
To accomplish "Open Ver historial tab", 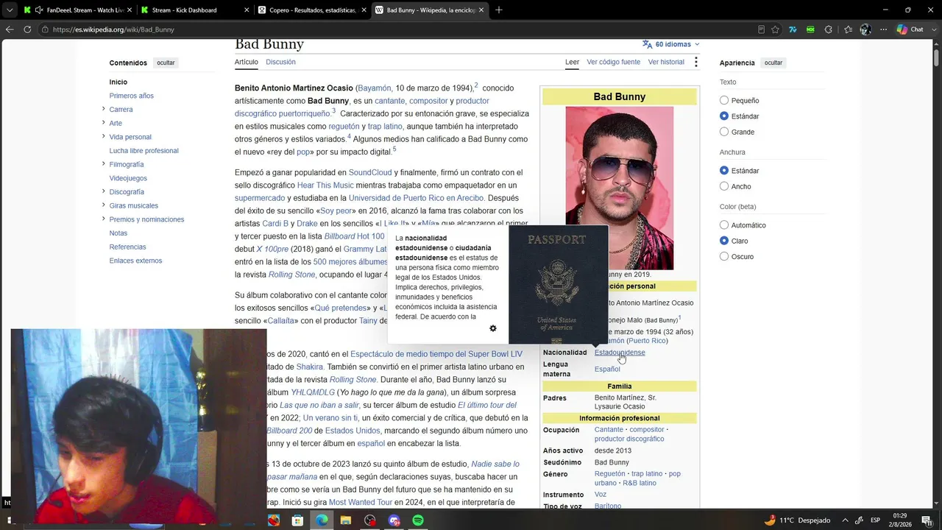I will [666, 62].
